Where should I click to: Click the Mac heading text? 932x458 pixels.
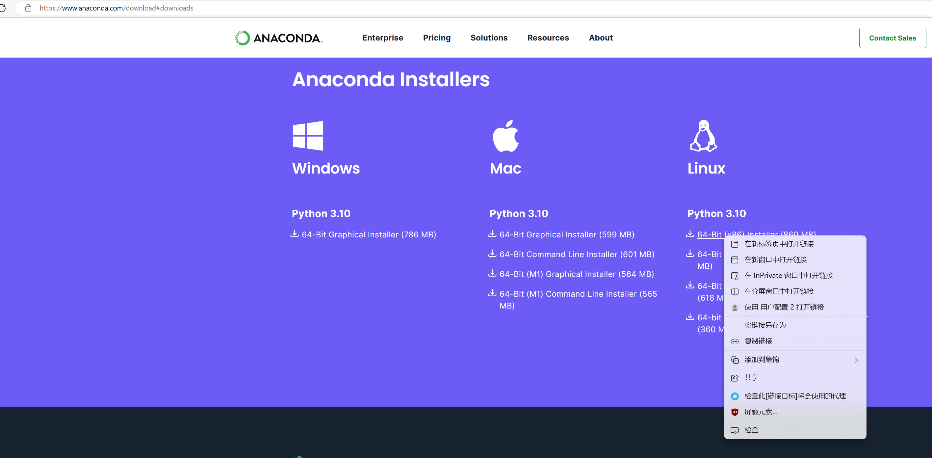click(505, 168)
